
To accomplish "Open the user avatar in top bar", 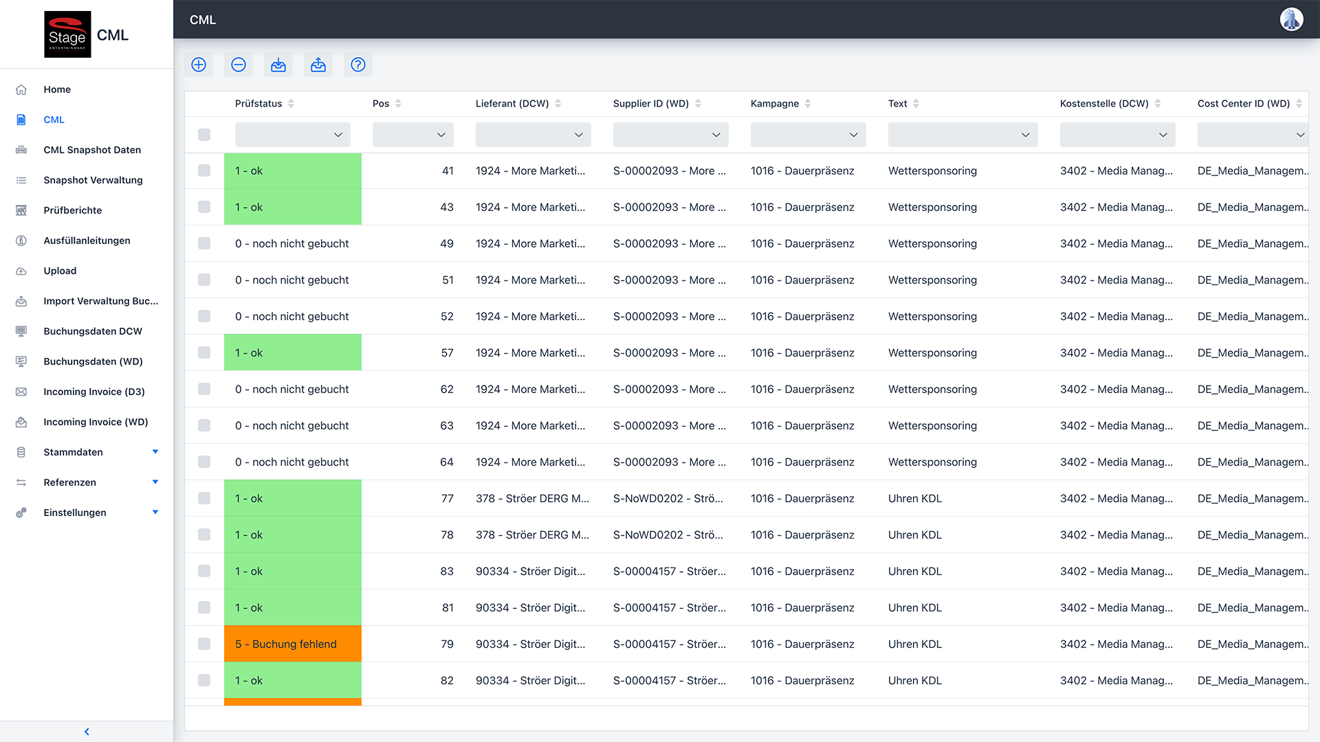I will coord(1291,19).
